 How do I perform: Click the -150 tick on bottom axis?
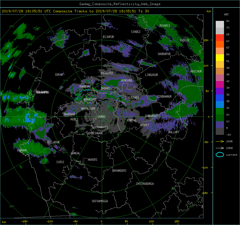[x=24, y=221]
